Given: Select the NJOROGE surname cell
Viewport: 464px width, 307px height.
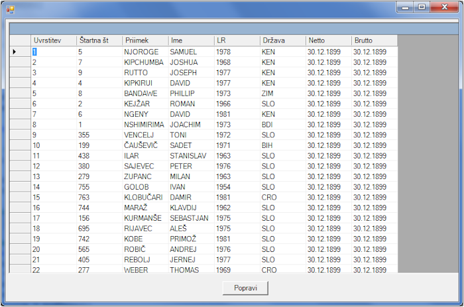Looking at the screenshot, I should [x=145, y=52].
